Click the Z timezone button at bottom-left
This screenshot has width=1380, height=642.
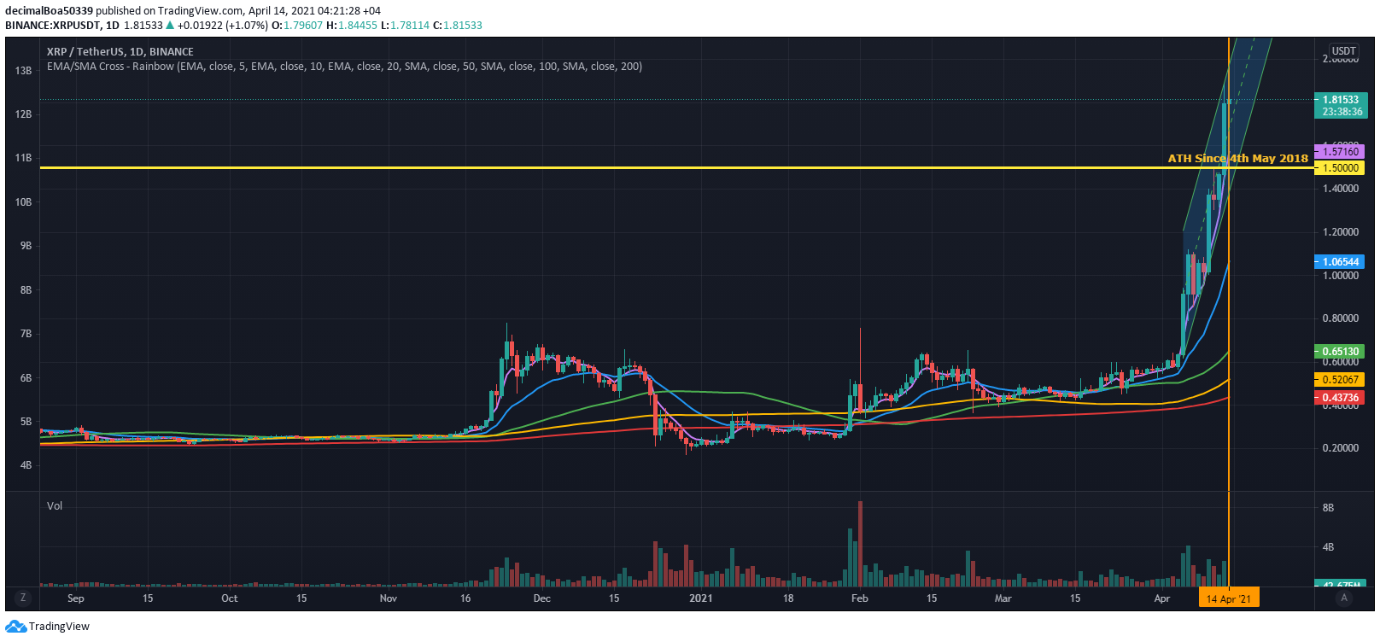point(23,598)
